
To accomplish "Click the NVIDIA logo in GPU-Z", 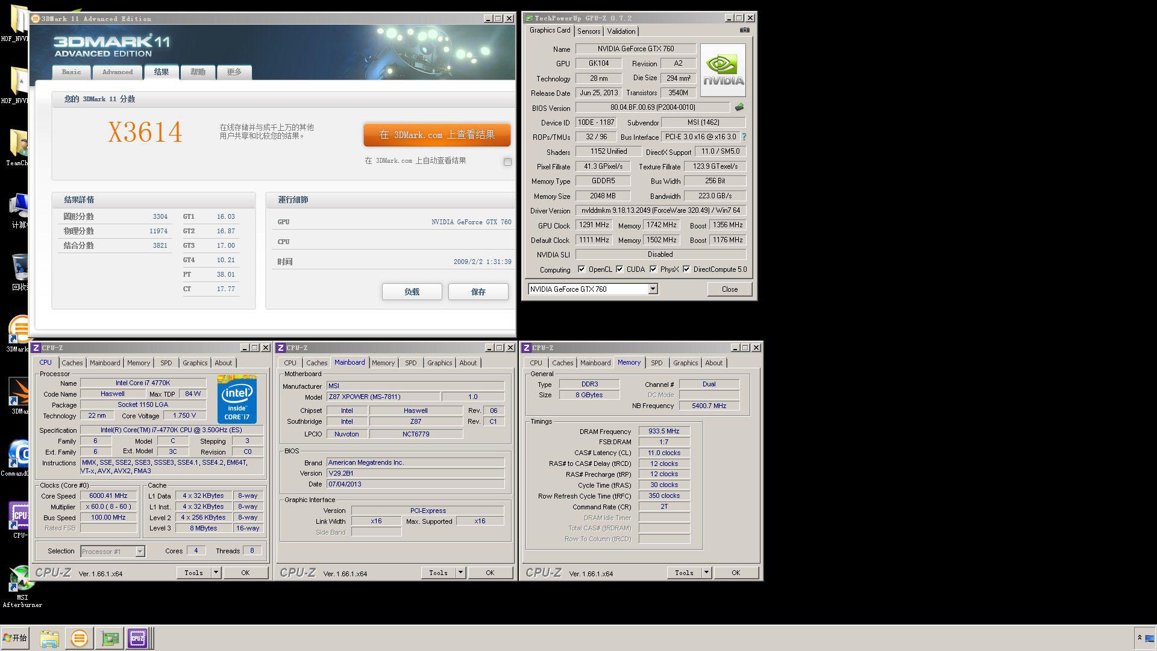I will (723, 71).
